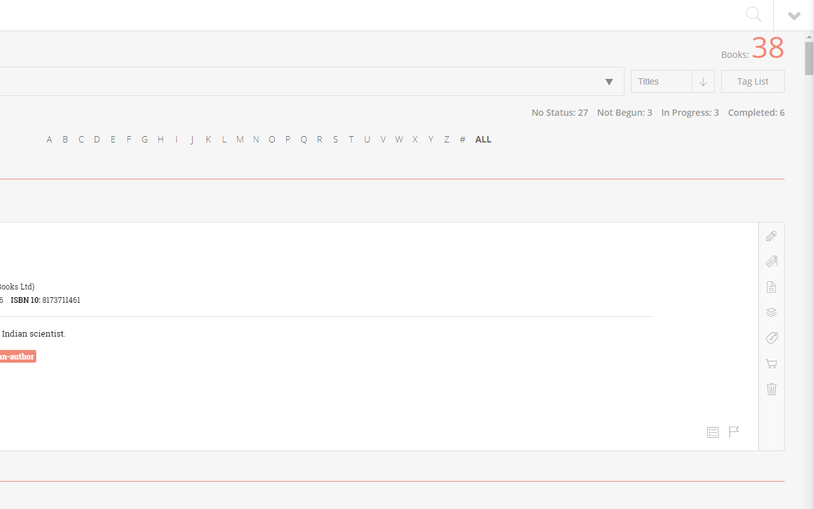The image size is (814, 509).
Task: Filter books by letter T
Action: pyautogui.click(x=351, y=139)
